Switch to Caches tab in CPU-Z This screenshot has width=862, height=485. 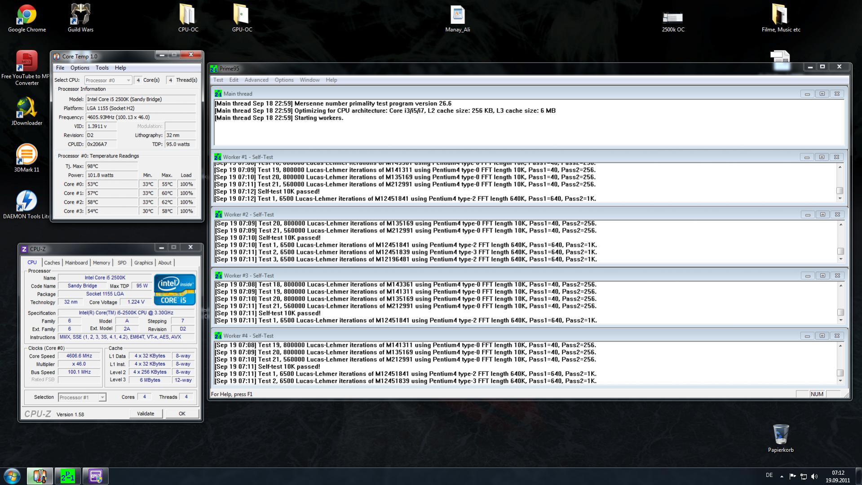click(52, 263)
